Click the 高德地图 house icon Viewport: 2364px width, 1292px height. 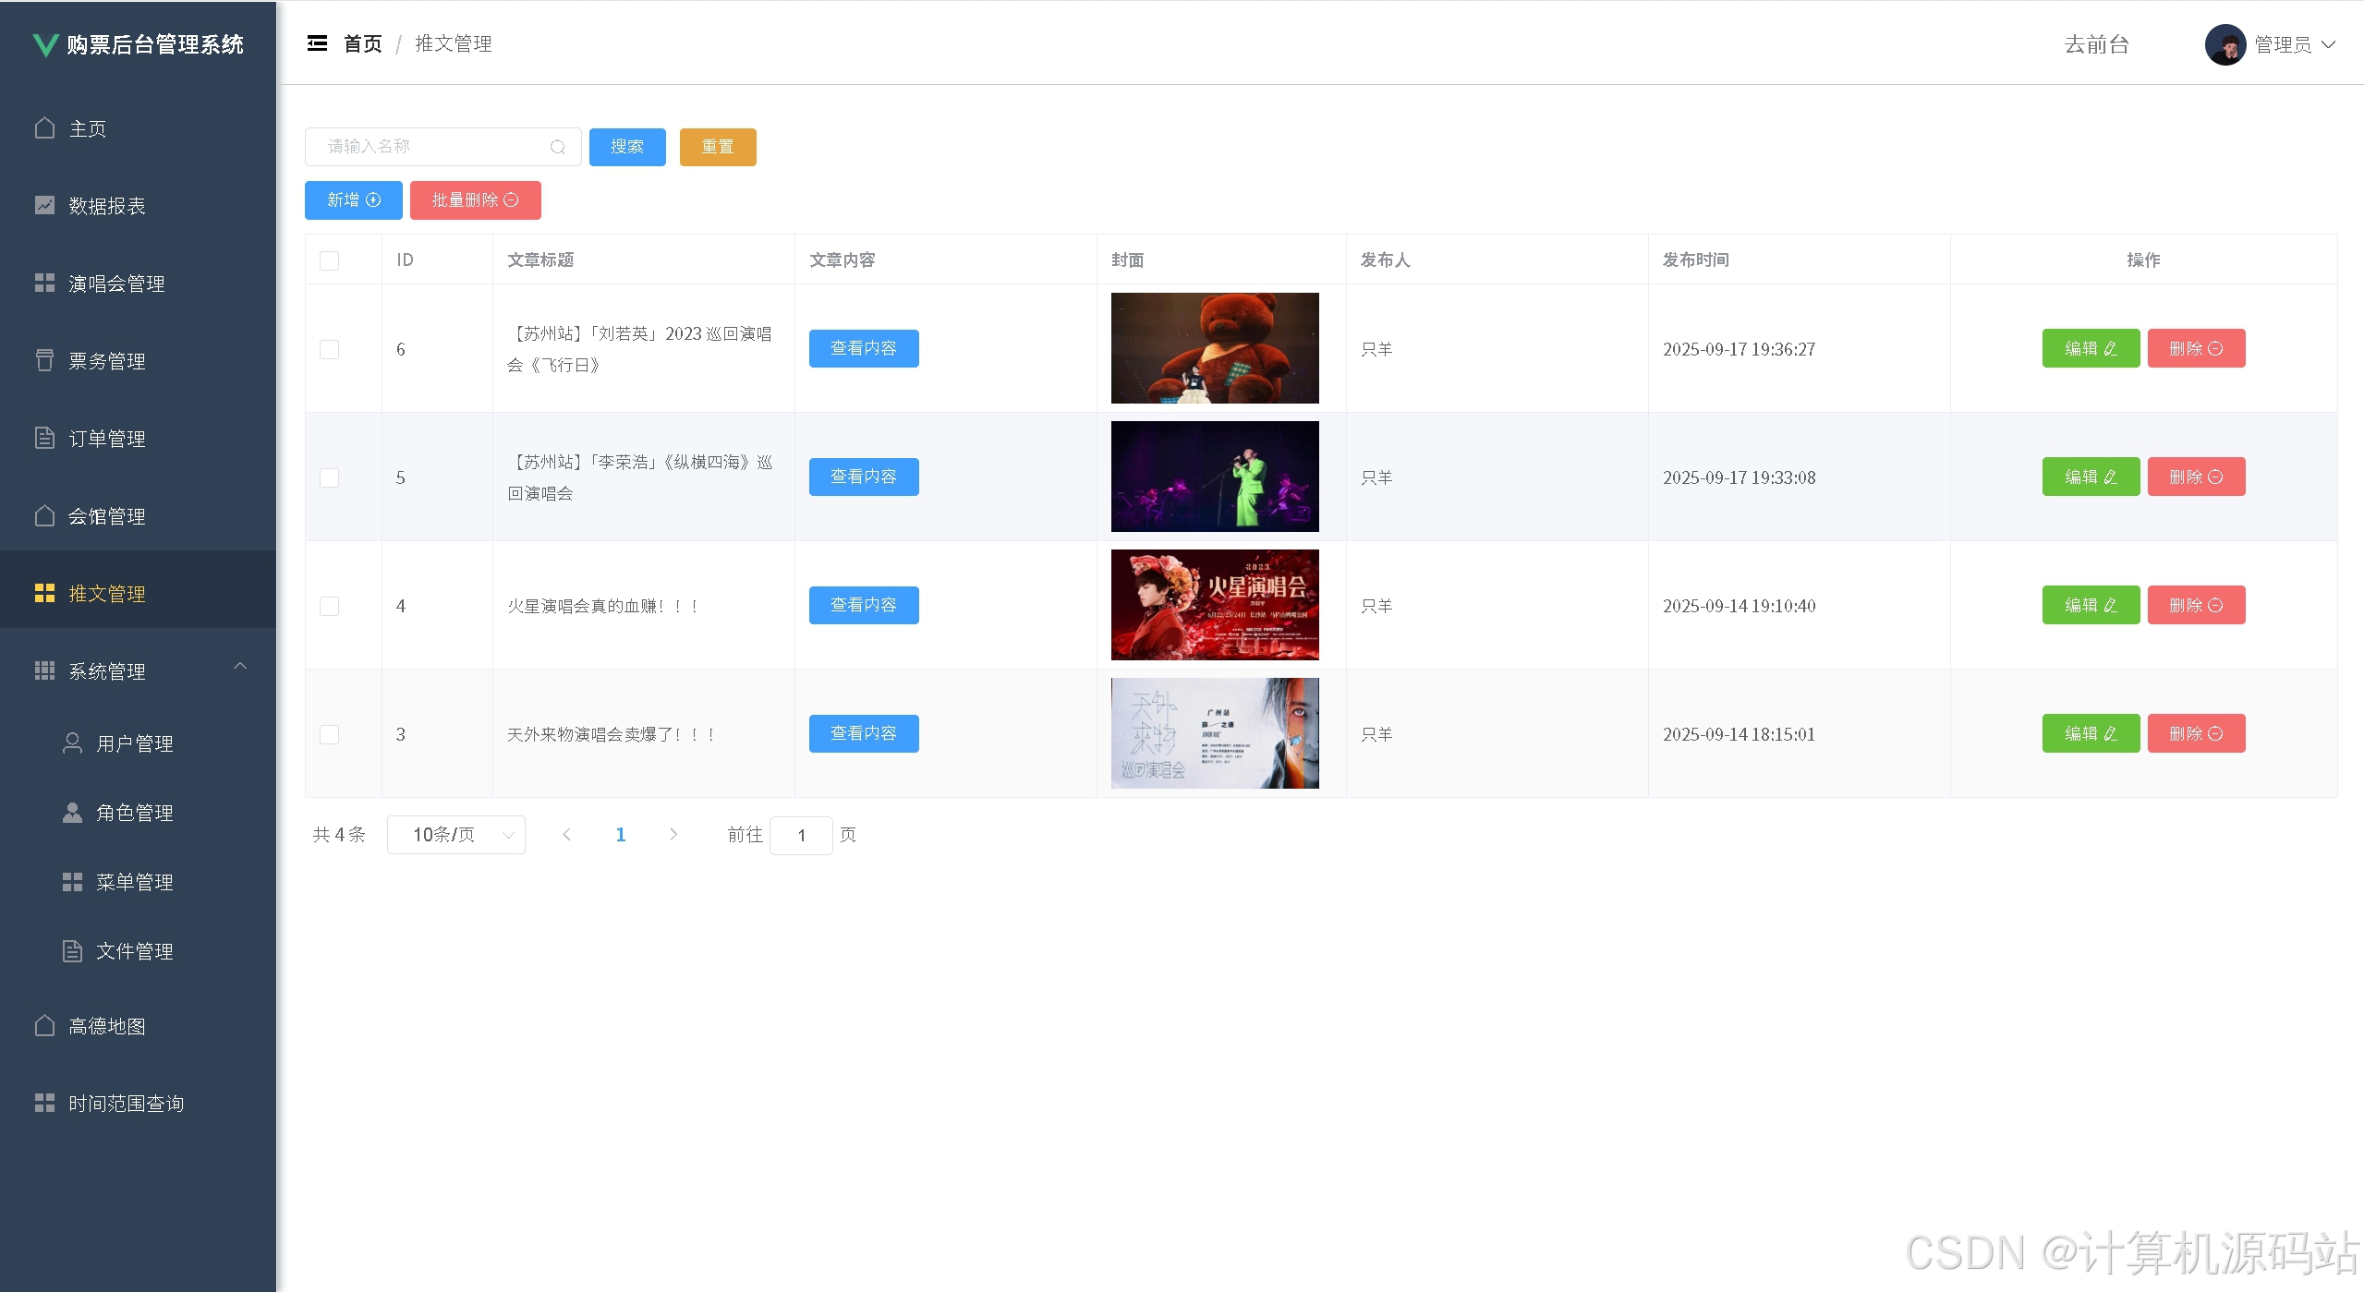pyautogui.click(x=44, y=1025)
